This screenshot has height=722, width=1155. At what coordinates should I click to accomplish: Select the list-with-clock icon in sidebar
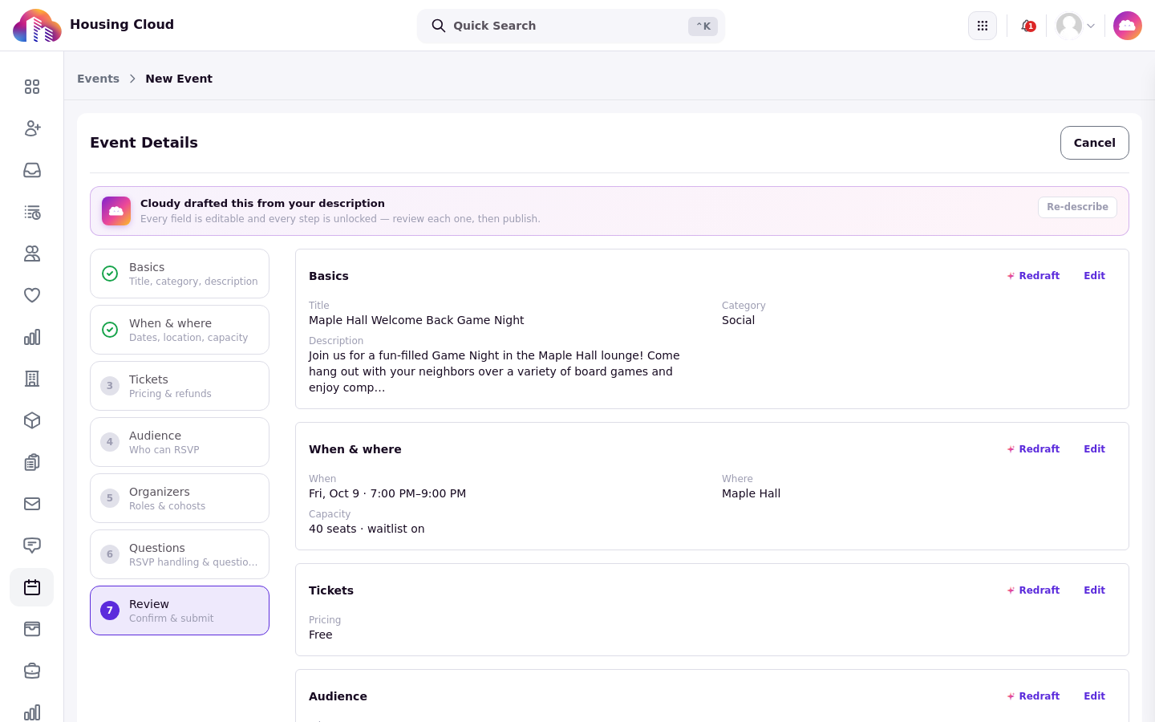click(32, 212)
